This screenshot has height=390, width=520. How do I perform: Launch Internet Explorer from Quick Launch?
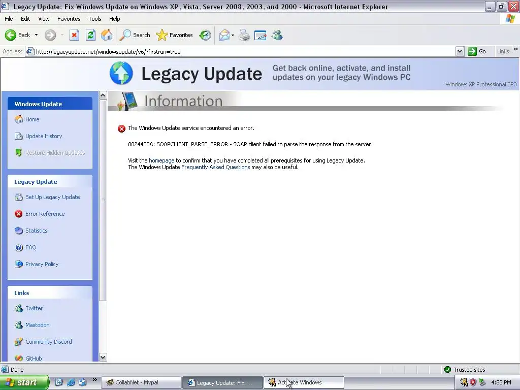pos(71,382)
